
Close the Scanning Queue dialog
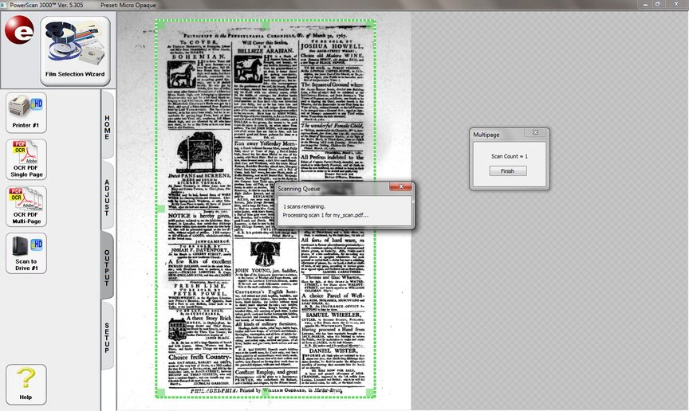[x=400, y=188]
